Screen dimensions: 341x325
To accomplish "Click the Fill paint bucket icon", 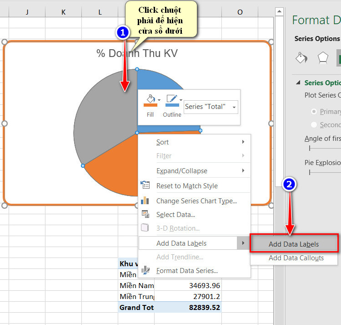I will (150, 100).
